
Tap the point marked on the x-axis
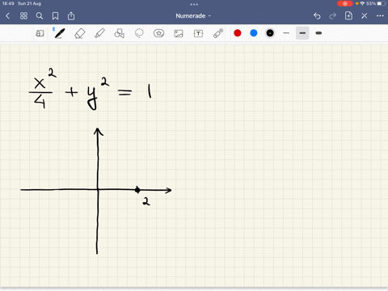tap(137, 190)
